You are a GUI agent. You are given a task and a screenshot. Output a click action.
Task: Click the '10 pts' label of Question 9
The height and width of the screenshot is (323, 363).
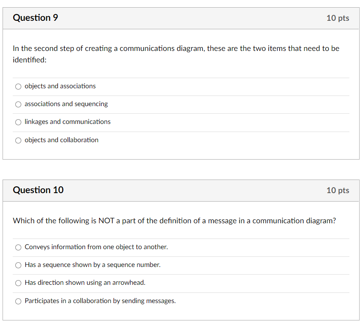tap(337, 18)
